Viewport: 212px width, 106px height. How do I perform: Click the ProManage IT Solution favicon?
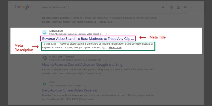(x=45, y=58)
